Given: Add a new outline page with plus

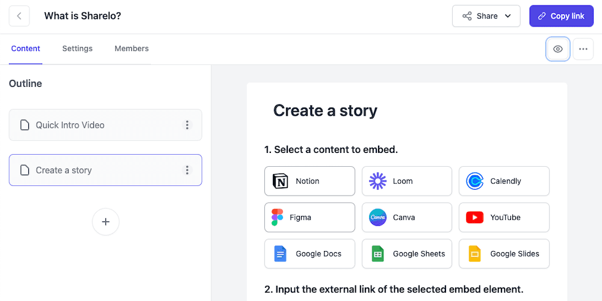Looking at the screenshot, I should 105,222.
